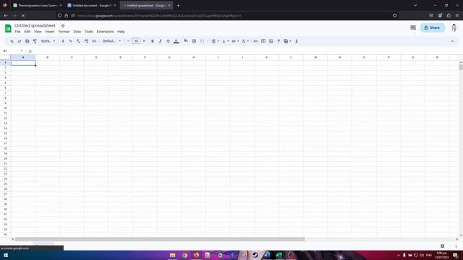Toggle strikethrough formatting
463x260 pixels.
click(168, 41)
